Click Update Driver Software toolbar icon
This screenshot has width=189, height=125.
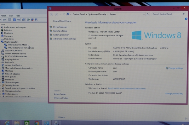[28, 20]
